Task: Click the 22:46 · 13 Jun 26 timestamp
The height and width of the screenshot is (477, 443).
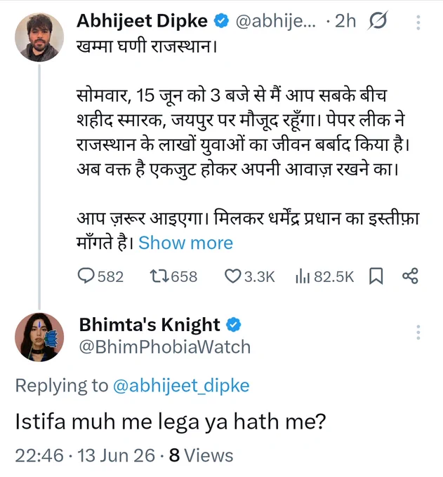Action: tap(85, 455)
